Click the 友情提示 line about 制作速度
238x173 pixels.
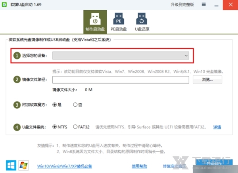100,146
